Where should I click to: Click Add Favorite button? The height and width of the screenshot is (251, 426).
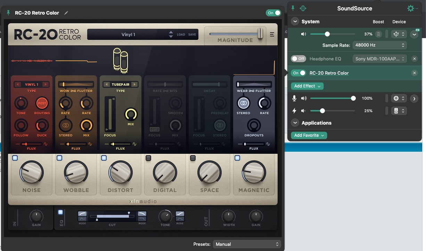309,135
